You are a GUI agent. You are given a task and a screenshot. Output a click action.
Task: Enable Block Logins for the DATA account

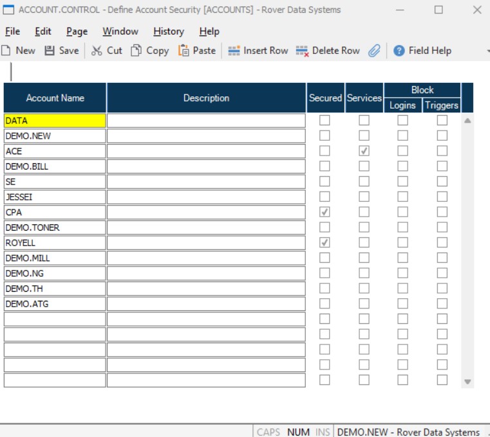(x=402, y=120)
